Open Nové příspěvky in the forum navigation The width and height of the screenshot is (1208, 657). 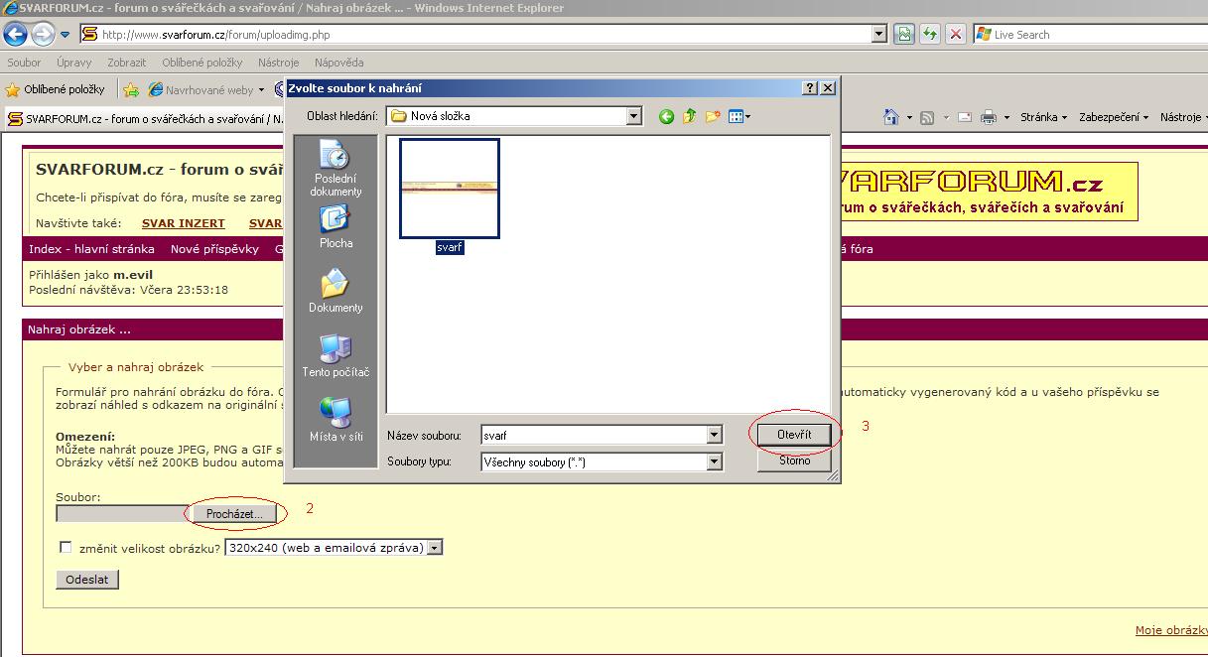point(214,249)
